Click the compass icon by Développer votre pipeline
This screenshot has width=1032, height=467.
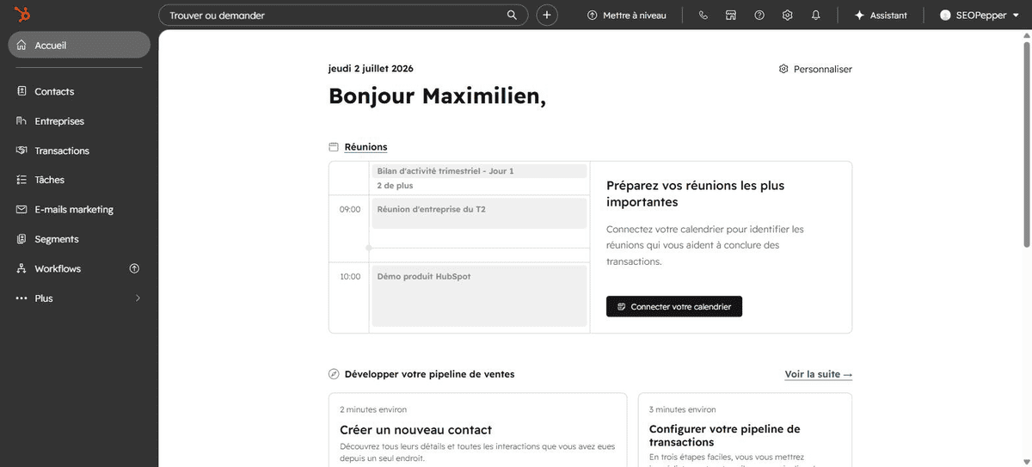pyautogui.click(x=334, y=374)
